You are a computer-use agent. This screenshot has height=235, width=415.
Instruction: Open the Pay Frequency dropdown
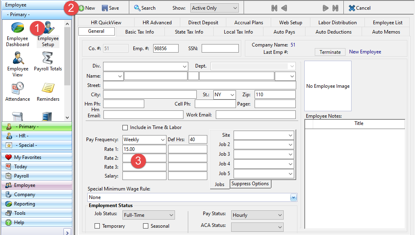click(144, 140)
